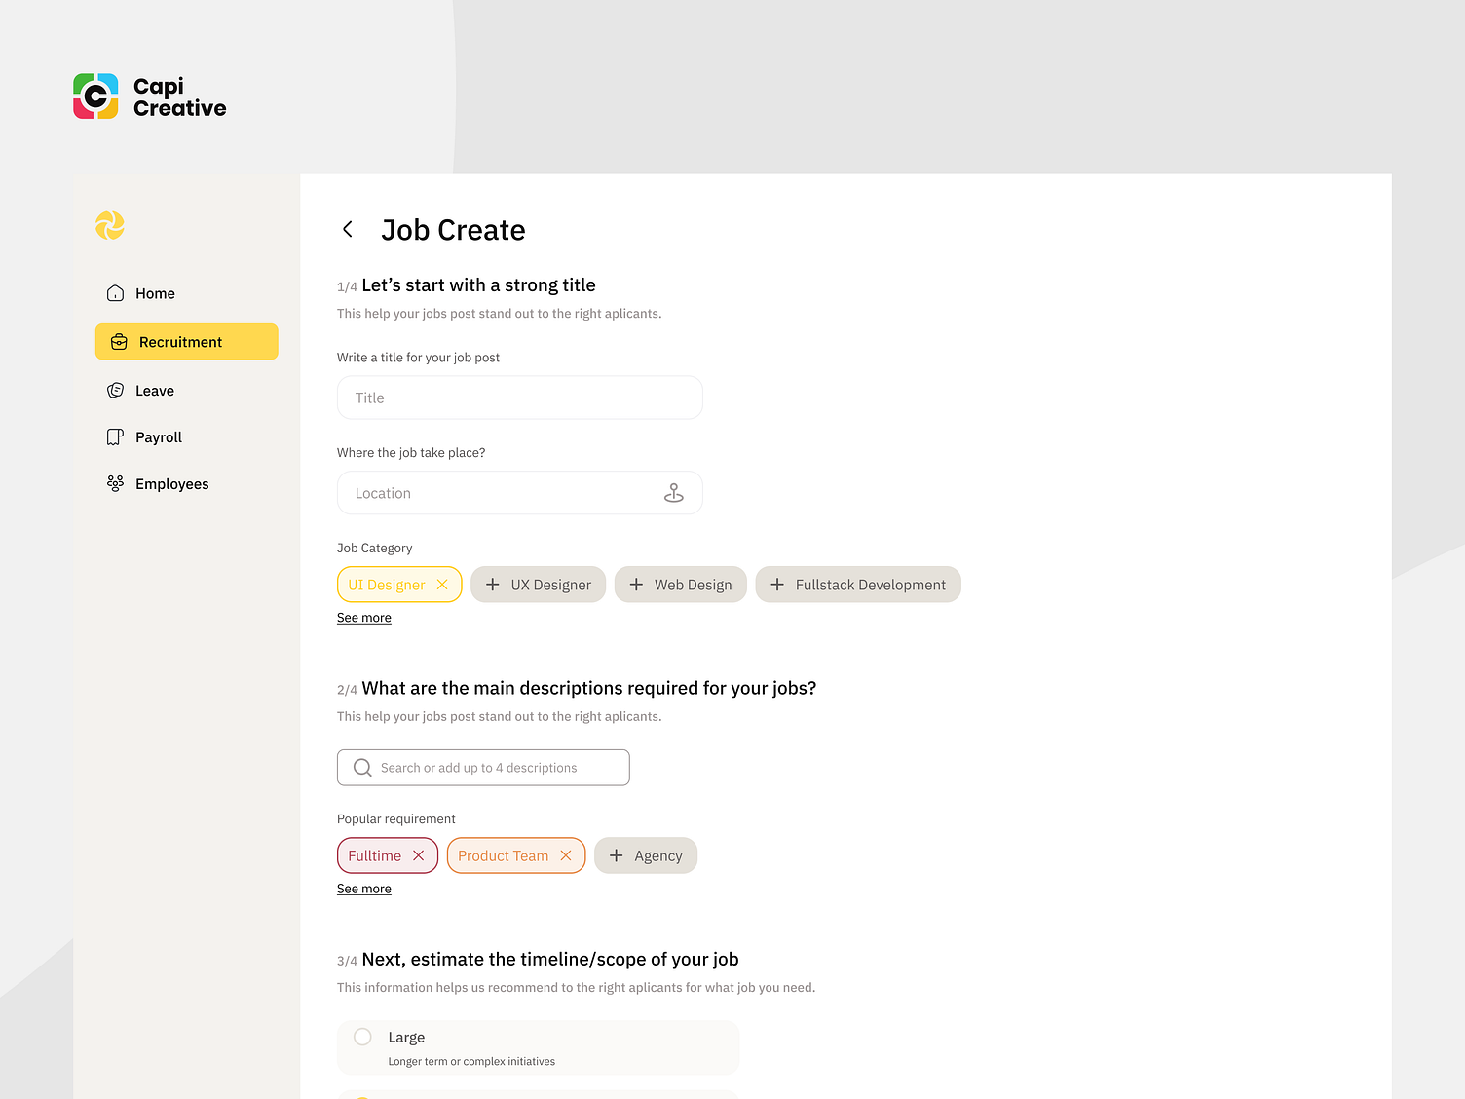Select the Employees icon in the sidebar
This screenshot has width=1465, height=1099.
[116, 483]
